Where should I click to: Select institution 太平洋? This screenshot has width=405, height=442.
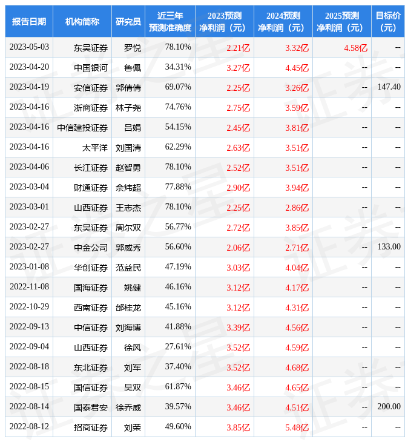coord(95,148)
